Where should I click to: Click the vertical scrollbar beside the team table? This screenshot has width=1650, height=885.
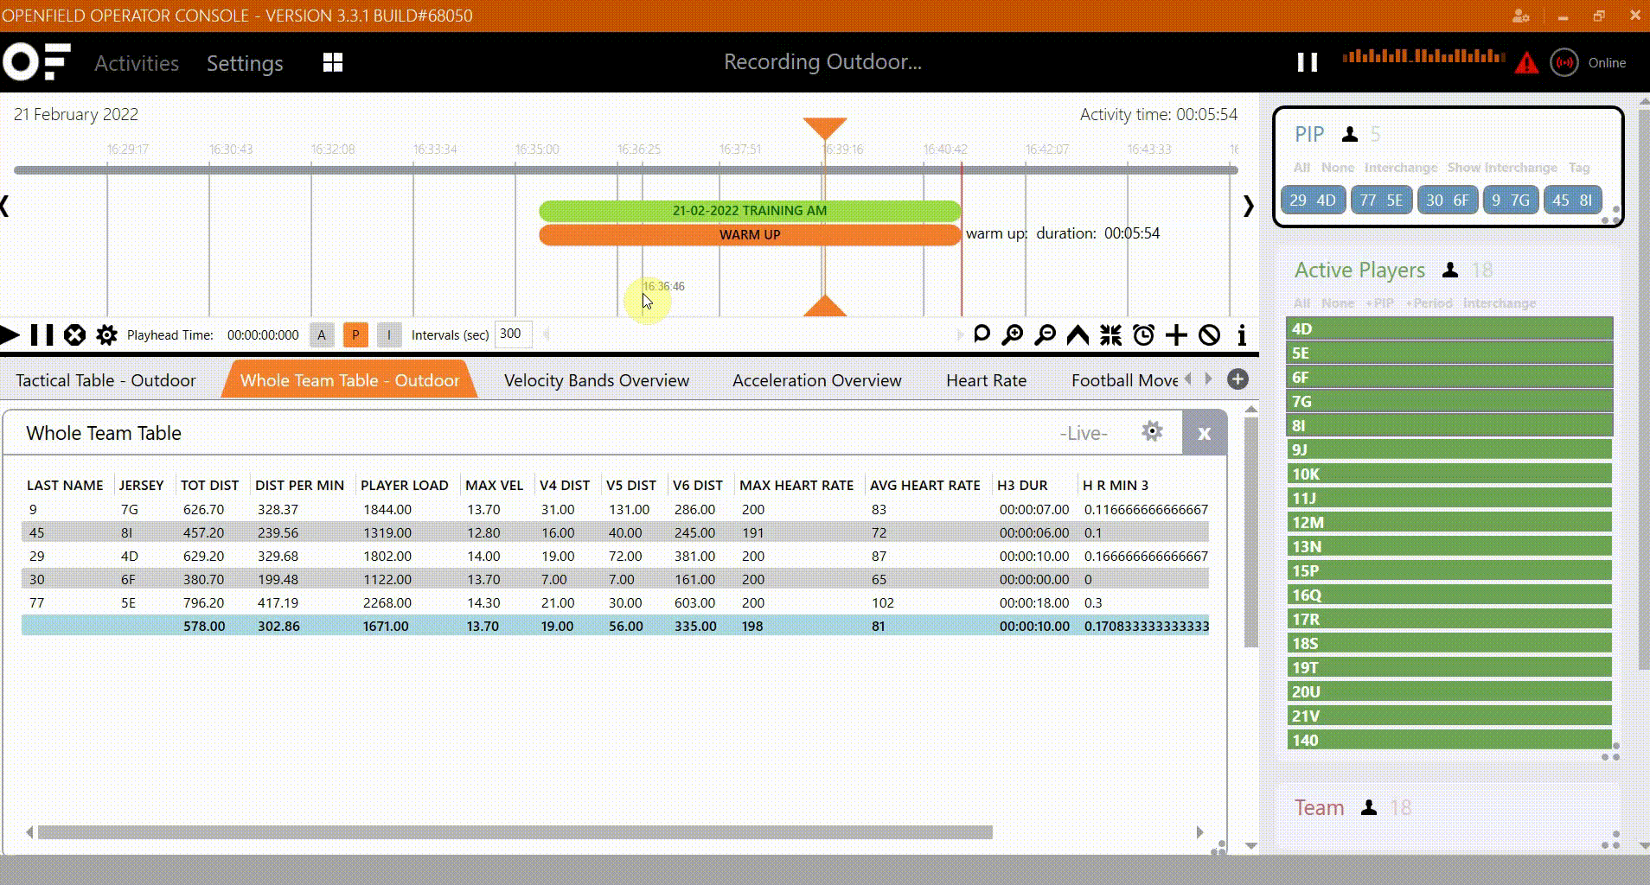point(1250,532)
